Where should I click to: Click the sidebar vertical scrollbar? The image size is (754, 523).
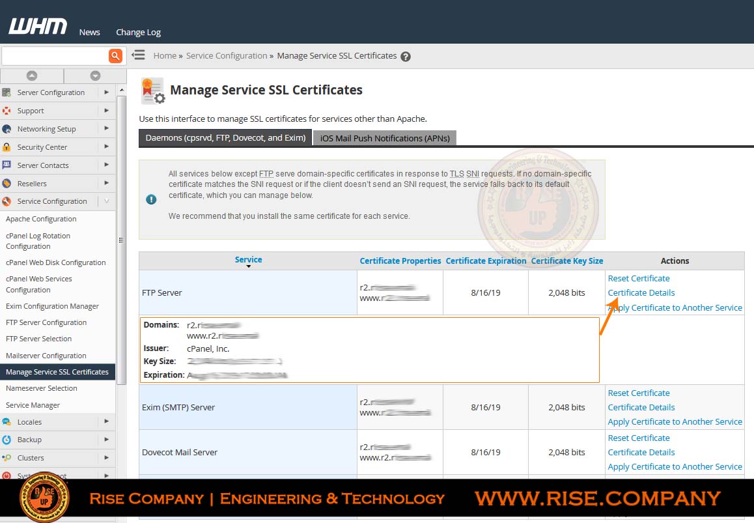click(121, 240)
